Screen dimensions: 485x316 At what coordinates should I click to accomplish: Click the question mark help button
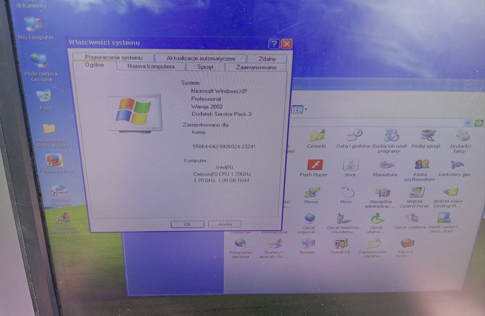[274, 44]
